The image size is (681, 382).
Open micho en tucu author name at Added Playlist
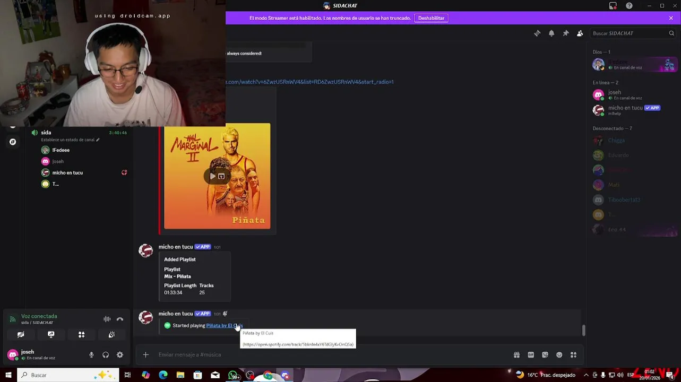click(x=176, y=247)
